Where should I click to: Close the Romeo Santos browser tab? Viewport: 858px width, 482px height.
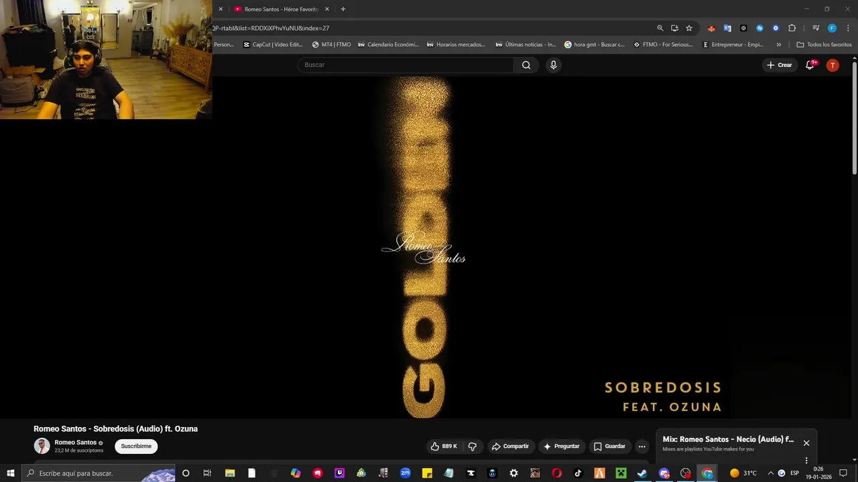click(x=327, y=9)
